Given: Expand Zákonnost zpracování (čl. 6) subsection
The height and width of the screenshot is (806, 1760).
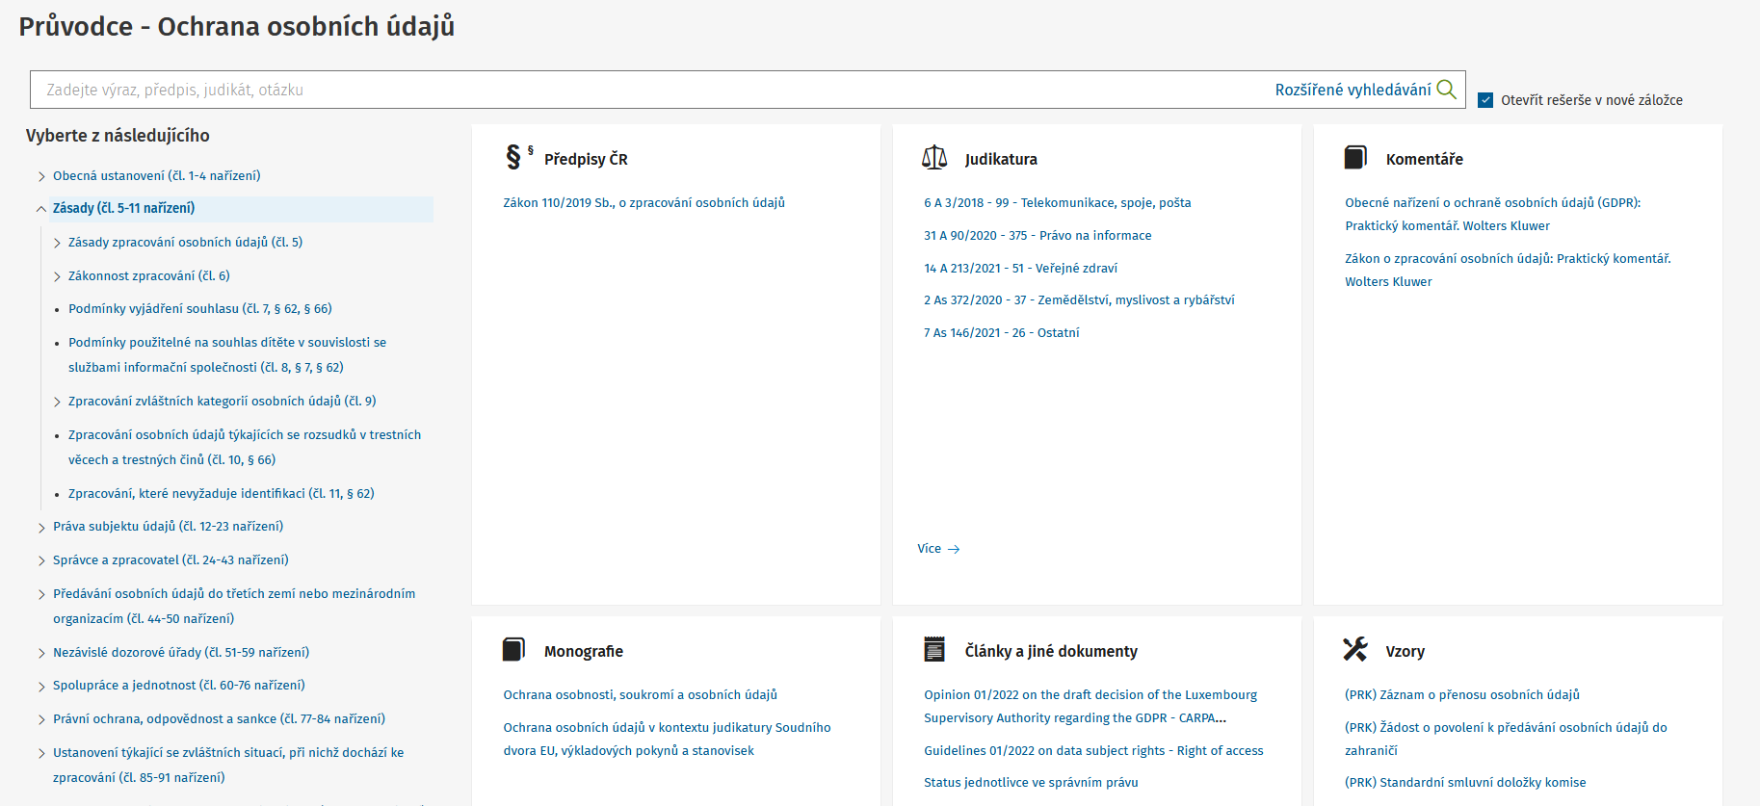Looking at the screenshot, I should pyautogui.click(x=57, y=277).
